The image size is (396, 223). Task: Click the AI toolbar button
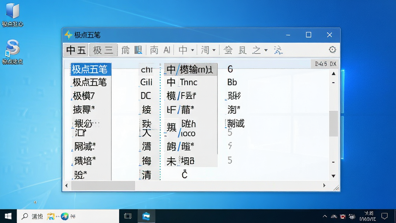[x=167, y=50]
